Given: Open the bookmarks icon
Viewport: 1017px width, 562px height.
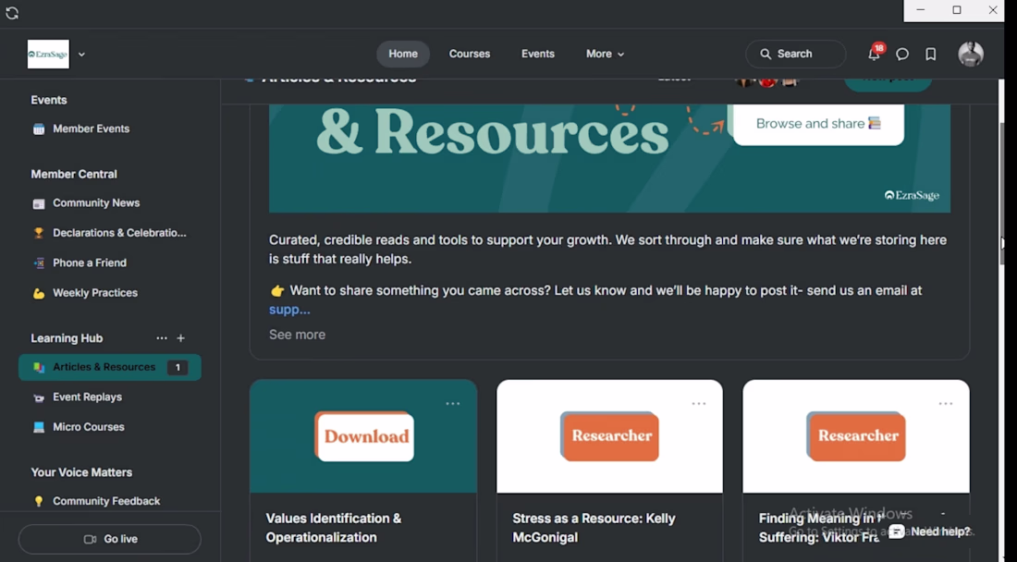Looking at the screenshot, I should coord(931,55).
